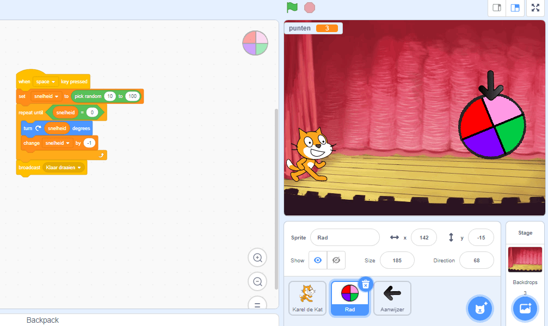Open the Choose a Backdrop button
Viewport: 548px width, 326px height.
coord(525,309)
